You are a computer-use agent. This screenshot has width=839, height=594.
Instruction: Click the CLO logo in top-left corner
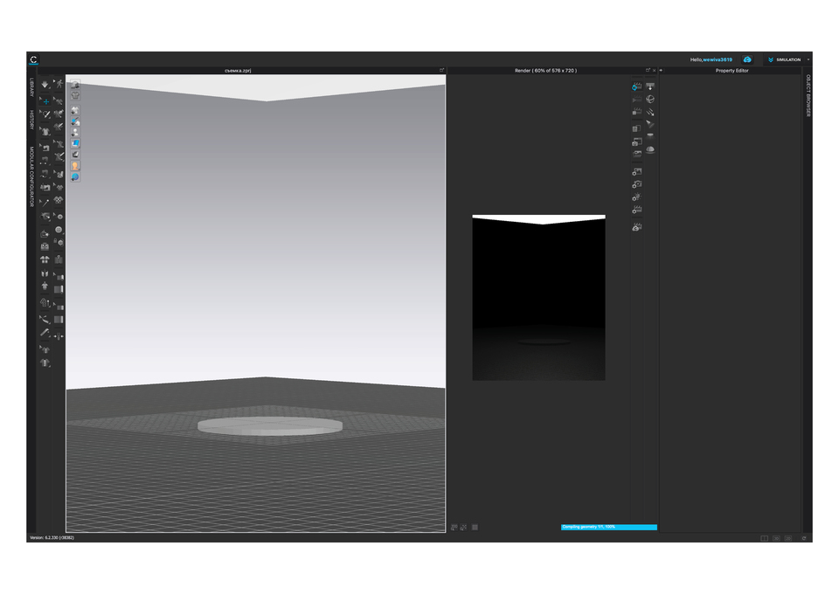click(x=34, y=59)
